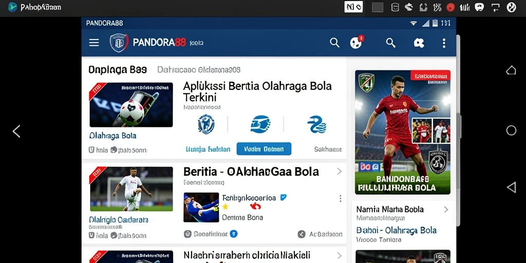Click the search magnifier beside the puzzle-shaped icon
Viewport: 526px width, 263px height.
coord(390,43)
